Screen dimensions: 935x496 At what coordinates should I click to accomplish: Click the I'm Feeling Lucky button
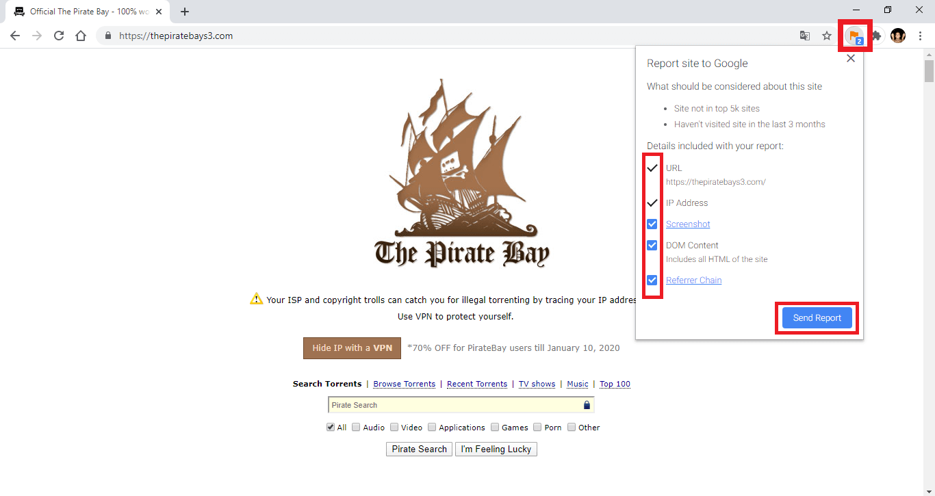click(496, 449)
